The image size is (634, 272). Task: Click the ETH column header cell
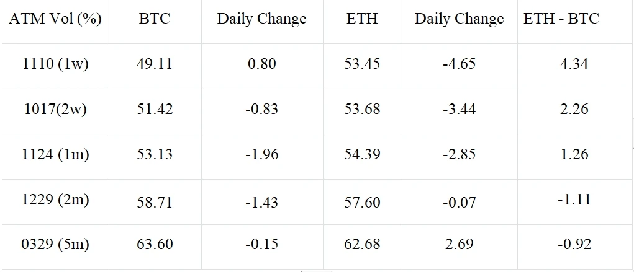pos(362,19)
